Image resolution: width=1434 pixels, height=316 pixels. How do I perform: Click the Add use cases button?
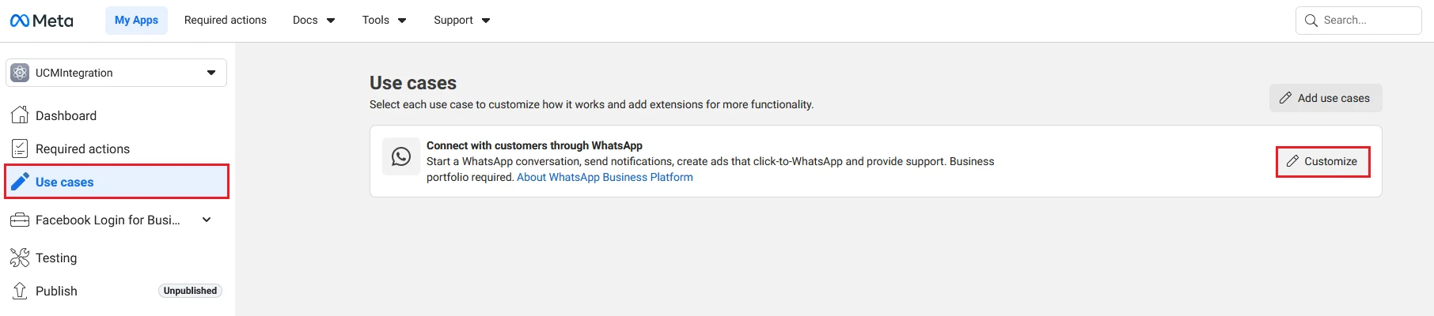(x=1326, y=98)
